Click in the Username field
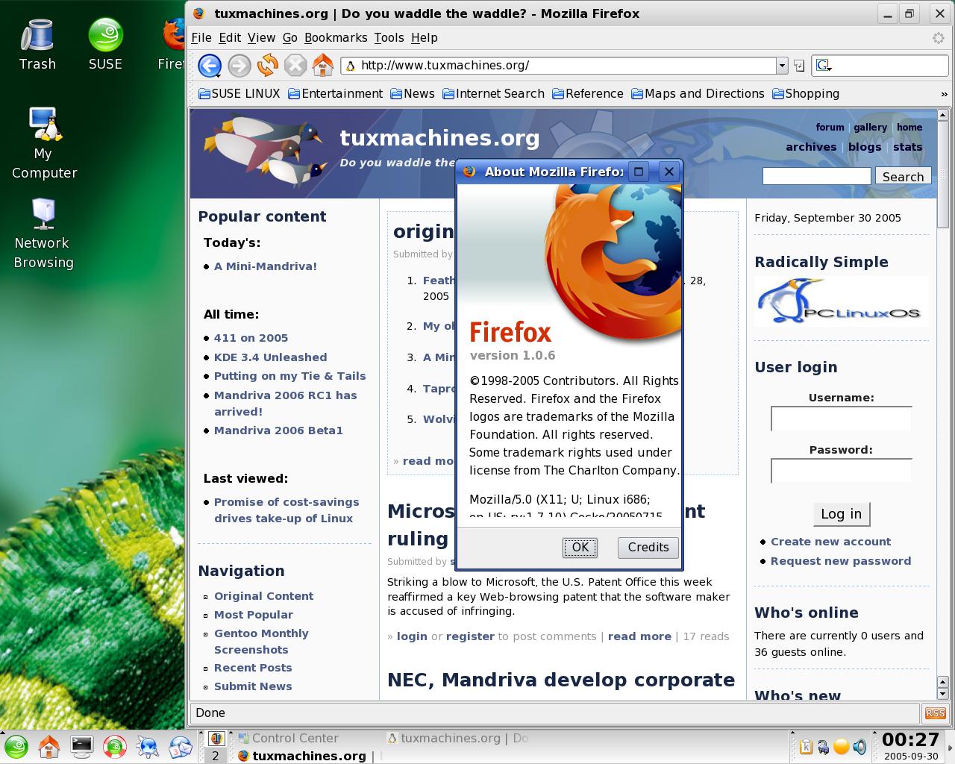Viewport: 955px width, 764px height. [841, 419]
